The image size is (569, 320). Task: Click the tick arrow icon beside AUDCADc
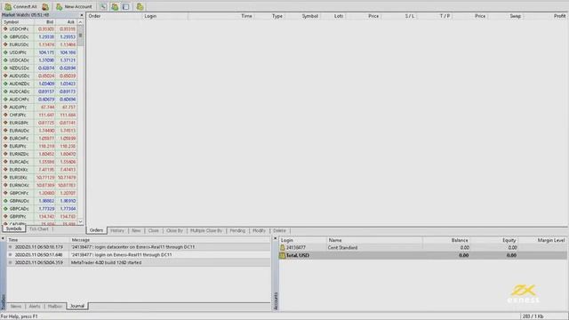5,92
